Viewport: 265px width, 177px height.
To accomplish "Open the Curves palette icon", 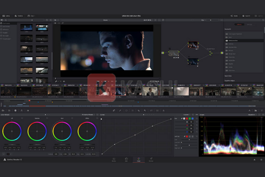I will [x=114, y=111].
